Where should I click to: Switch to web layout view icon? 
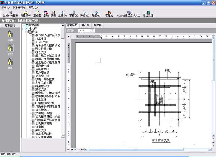click(72, 149)
